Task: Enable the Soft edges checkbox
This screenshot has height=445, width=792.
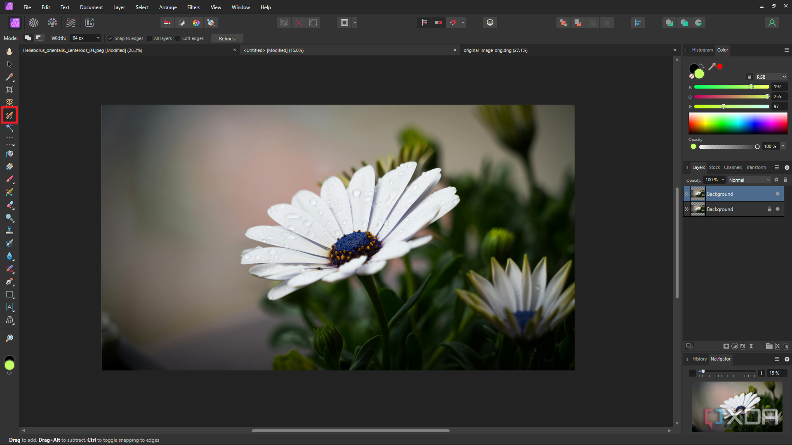Action: 178,38
